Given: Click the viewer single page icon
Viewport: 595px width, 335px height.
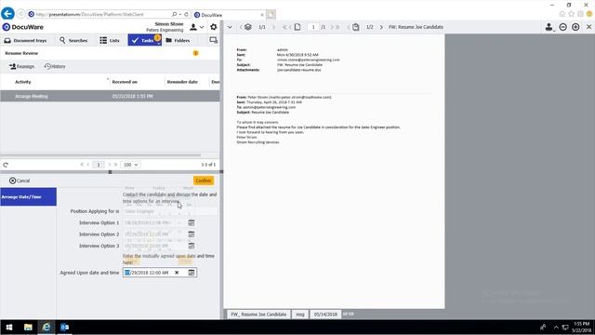Looking at the screenshot, I should 297,27.
